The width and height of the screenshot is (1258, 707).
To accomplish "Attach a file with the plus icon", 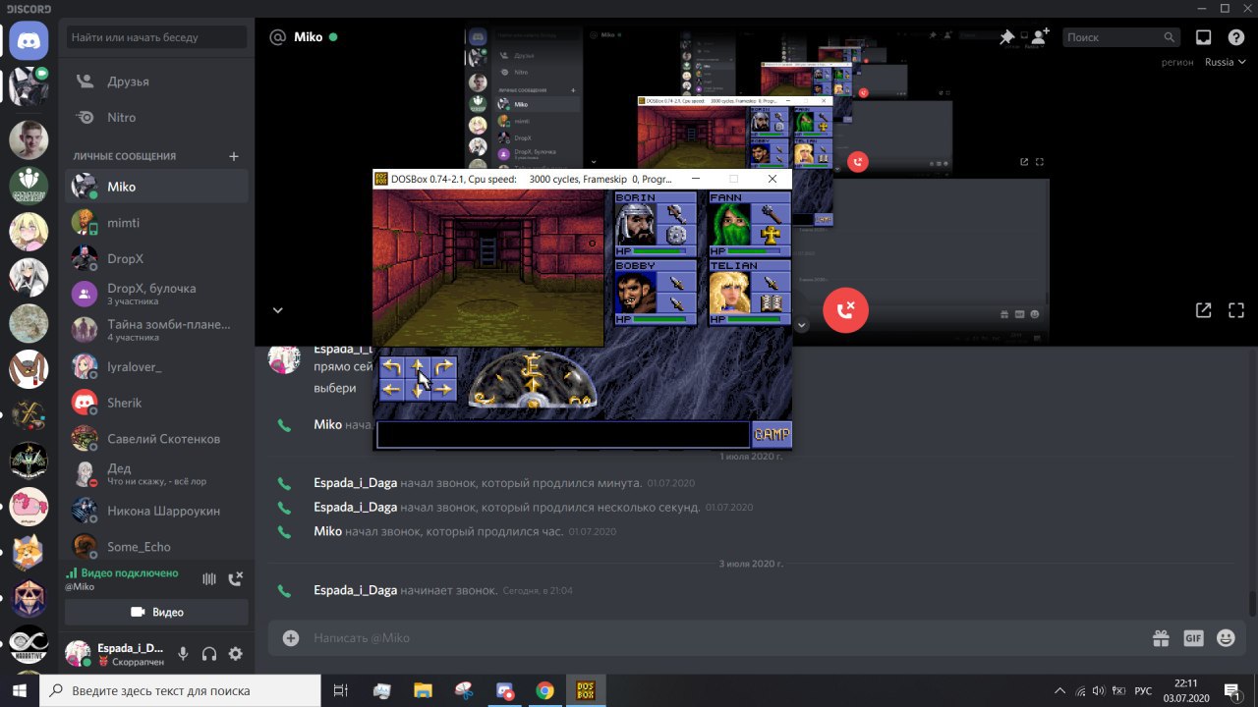I will [x=291, y=638].
